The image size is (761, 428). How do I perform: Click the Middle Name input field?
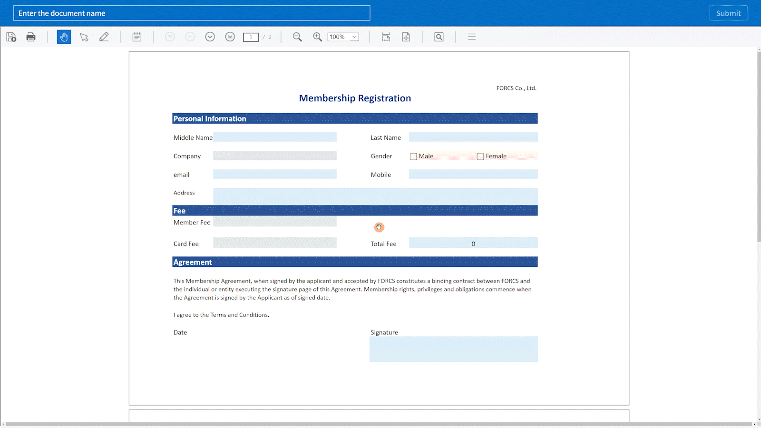pos(275,137)
